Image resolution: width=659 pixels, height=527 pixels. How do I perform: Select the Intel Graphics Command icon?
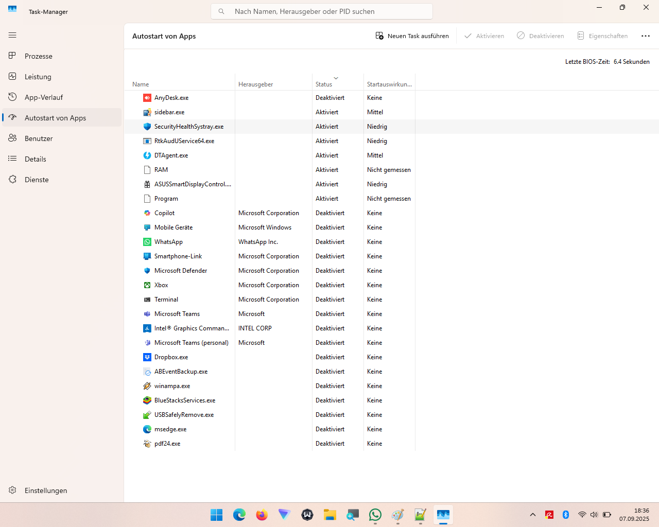point(147,328)
